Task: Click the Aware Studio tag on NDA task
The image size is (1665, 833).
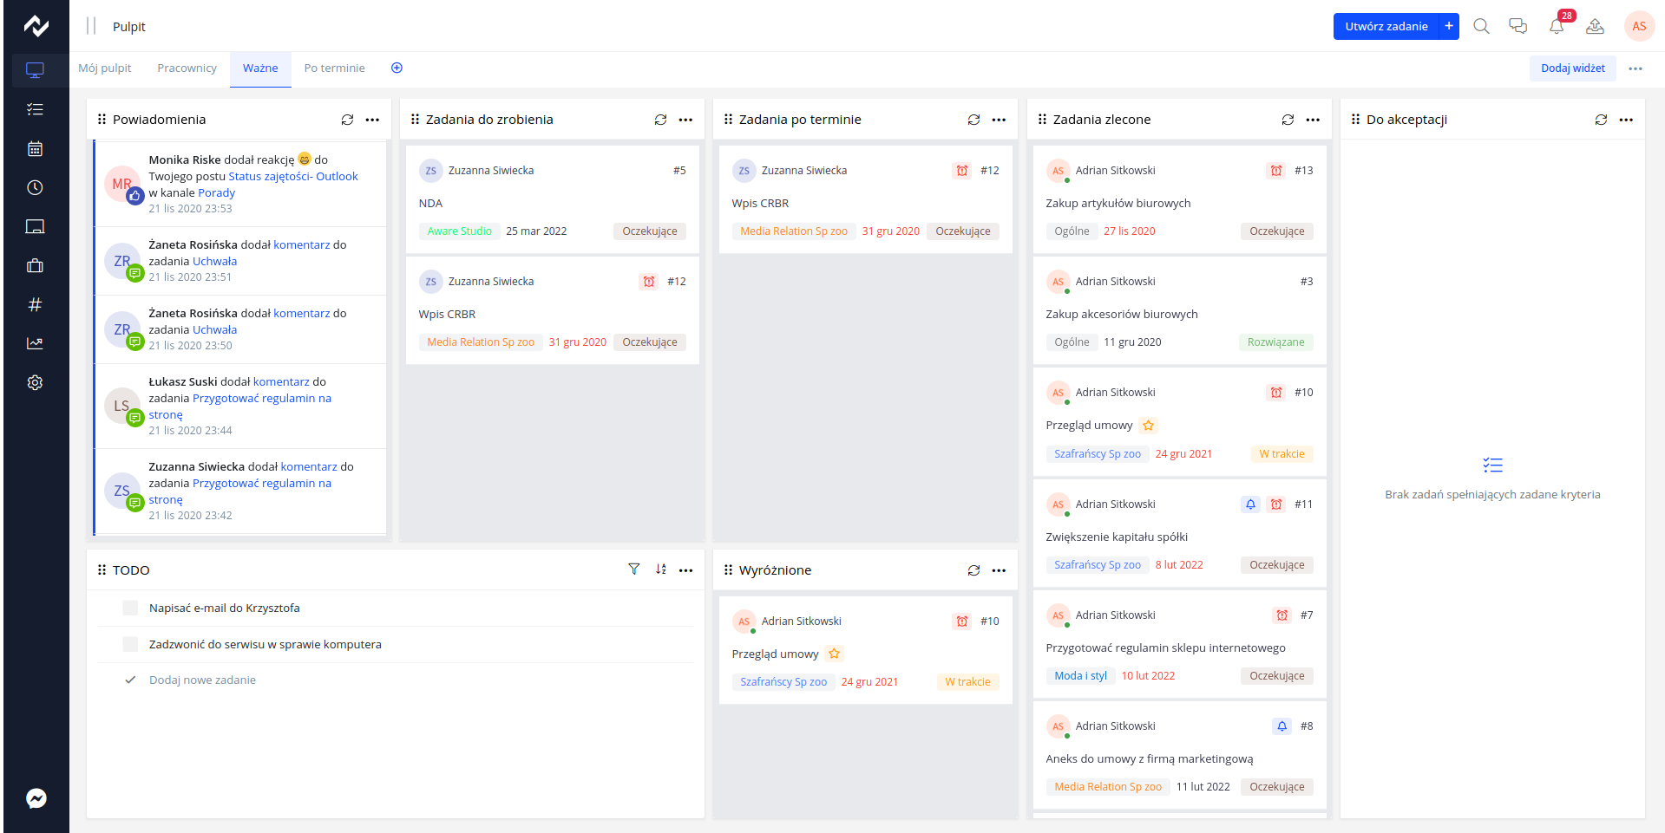Action: pyautogui.click(x=459, y=231)
